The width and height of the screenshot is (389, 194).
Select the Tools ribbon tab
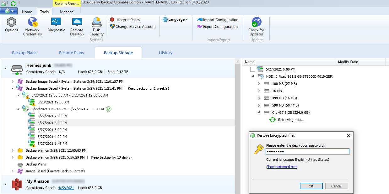click(44, 12)
